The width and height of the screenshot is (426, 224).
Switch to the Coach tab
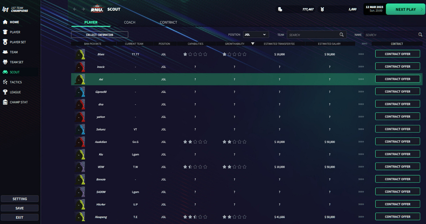130,22
